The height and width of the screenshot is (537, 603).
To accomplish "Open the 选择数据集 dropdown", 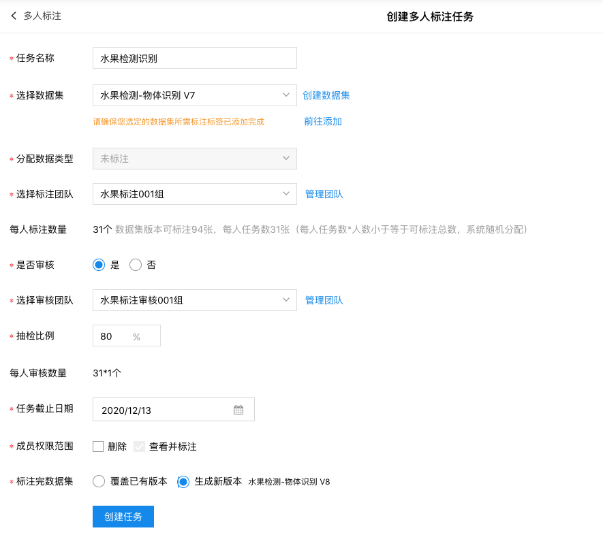I will pos(194,95).
